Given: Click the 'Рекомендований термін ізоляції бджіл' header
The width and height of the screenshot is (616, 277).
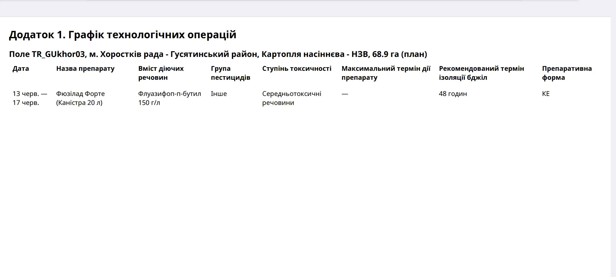Looking at the screenshot, I should tap(481, 73).
